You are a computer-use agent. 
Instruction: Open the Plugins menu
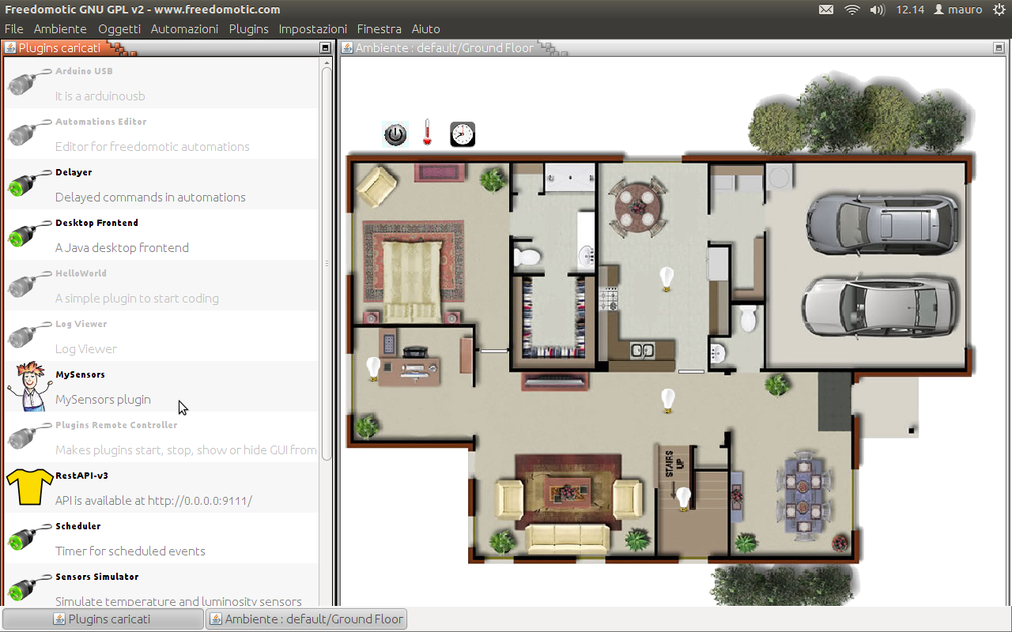point(248,29)
